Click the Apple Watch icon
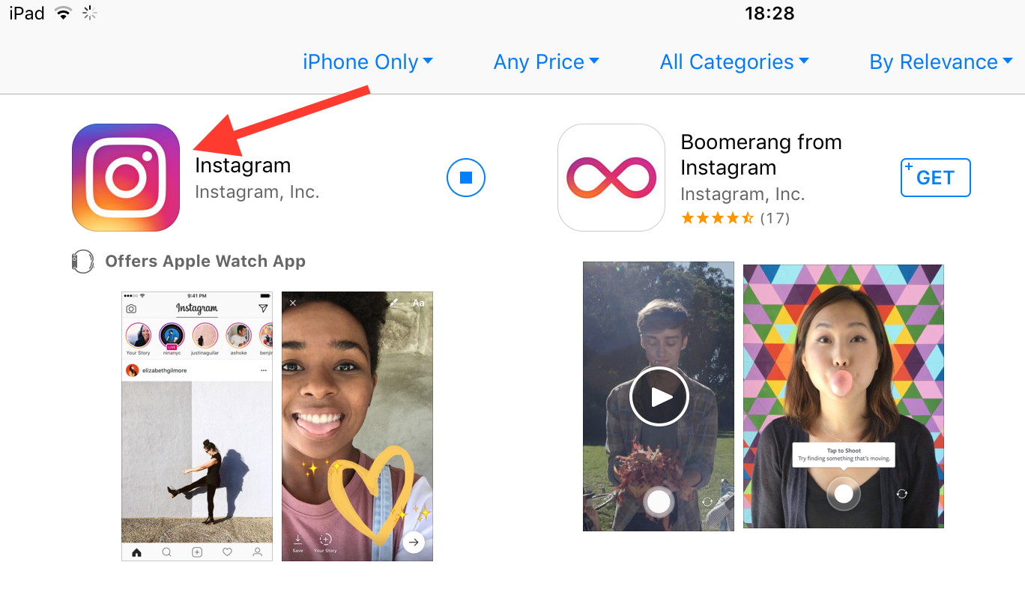This screenshot has height=601, width=1025. pyautogui.click(x=82, y=262)
